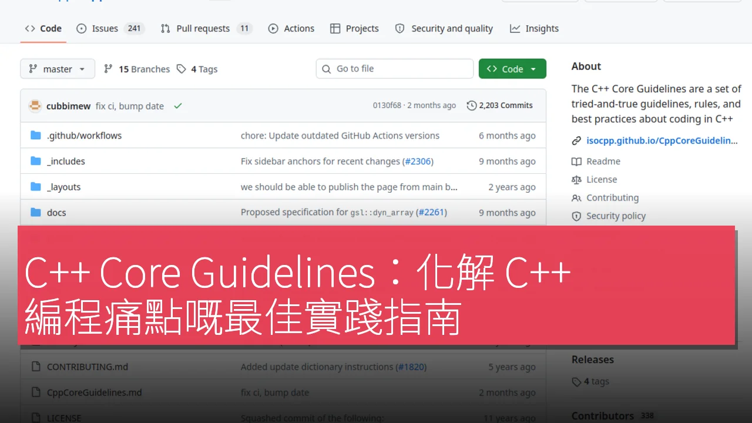
Task: Open the Code tab
Action: click(43, 28)
